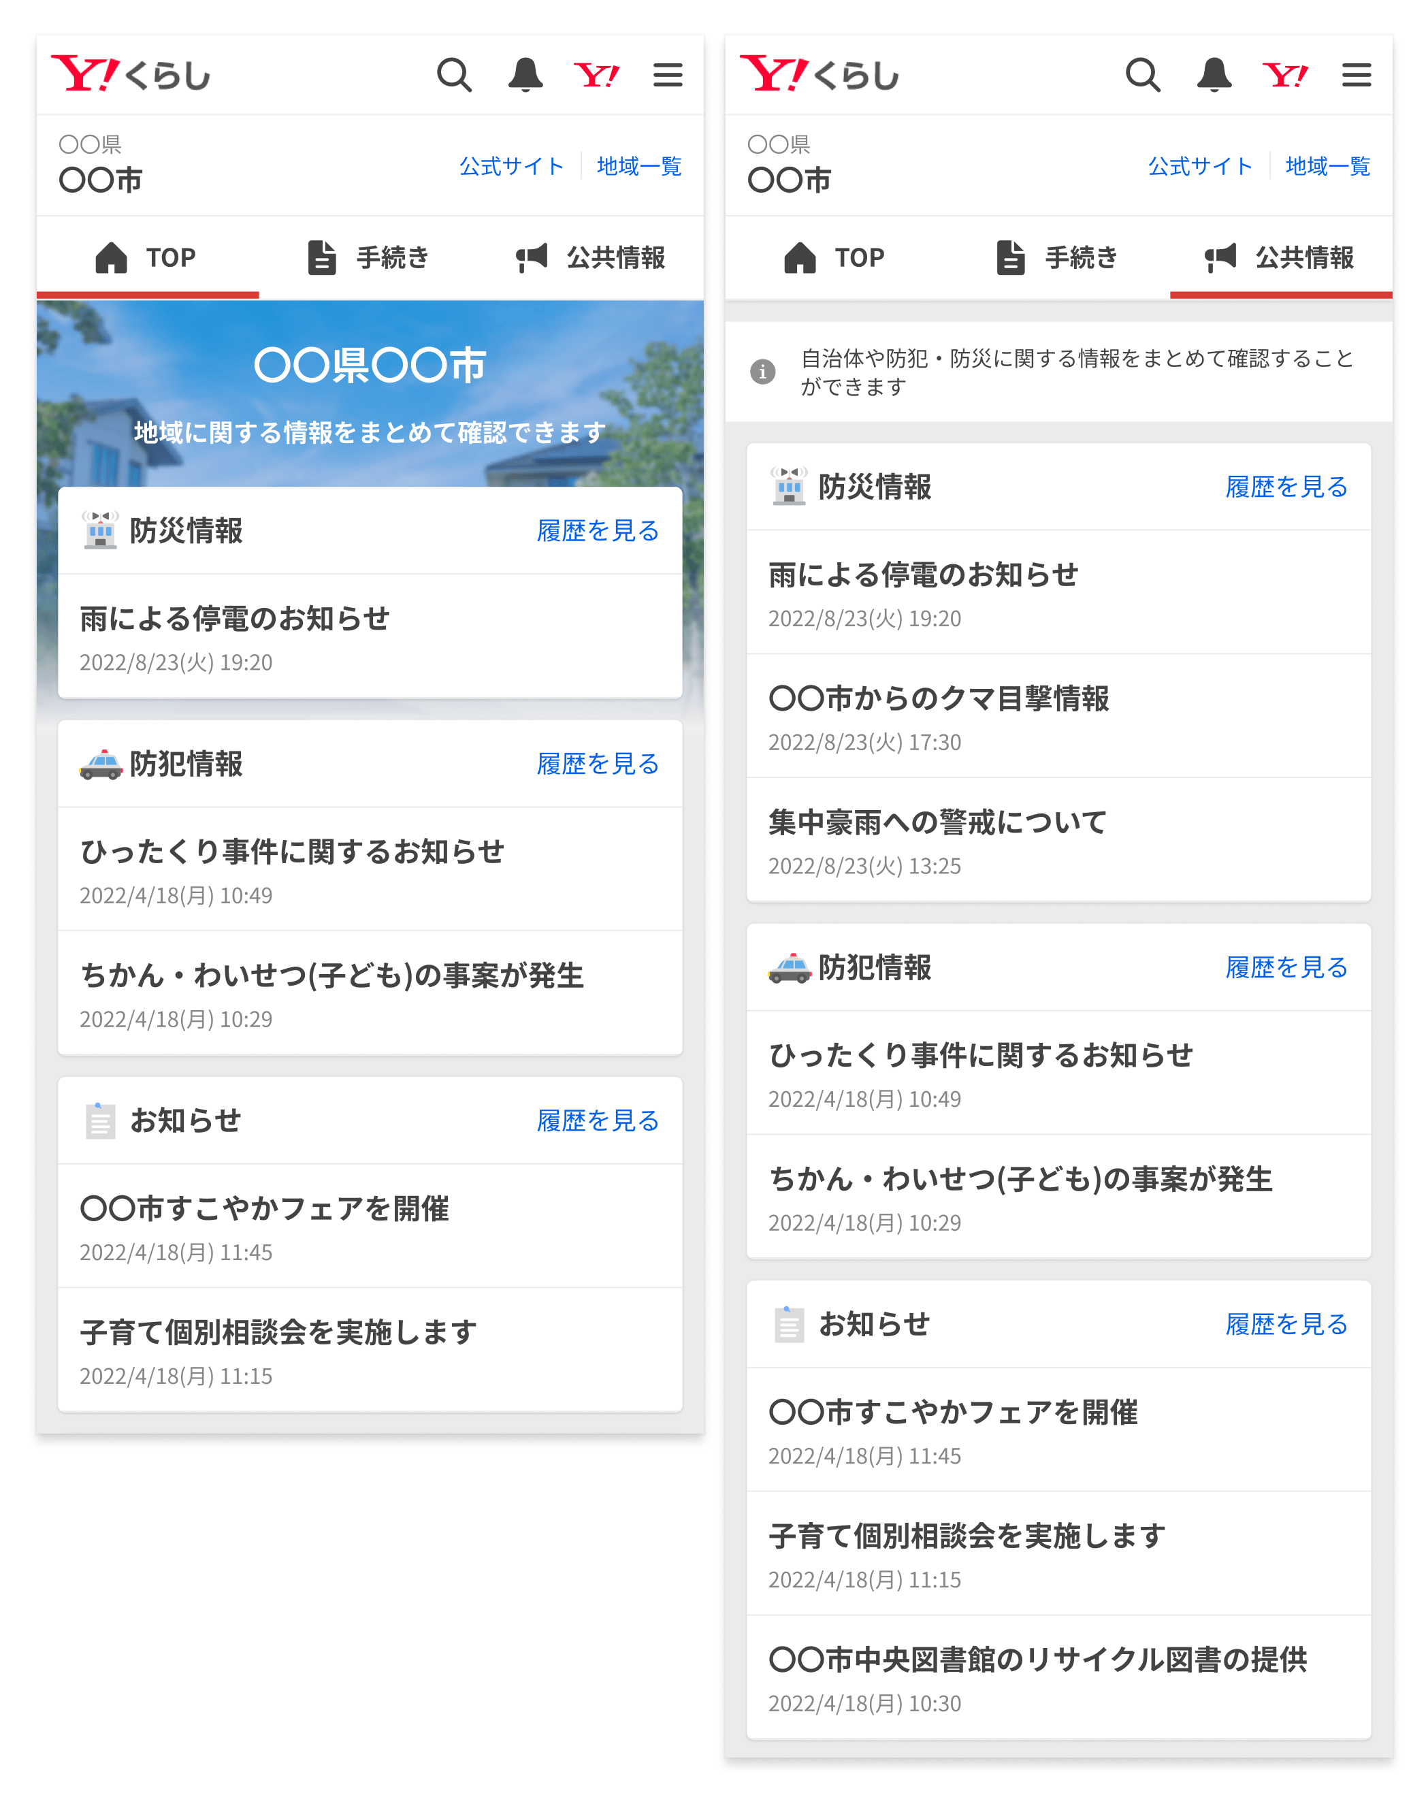Screen dimensions: 1428x1793
Task: Open 地域一覧 link in left screen
Action: pos(638,166)
